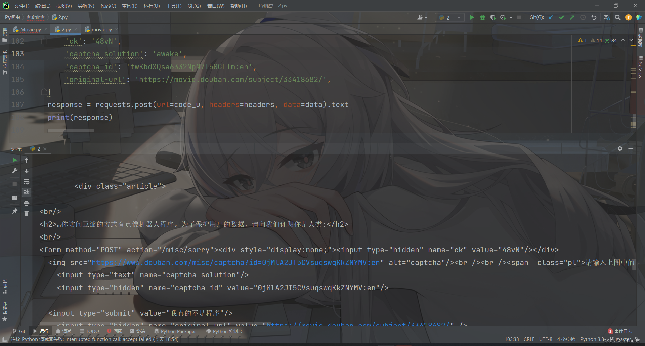Open the TODO tool window
Screen dimensions: 645x346
tap(89, 331)
